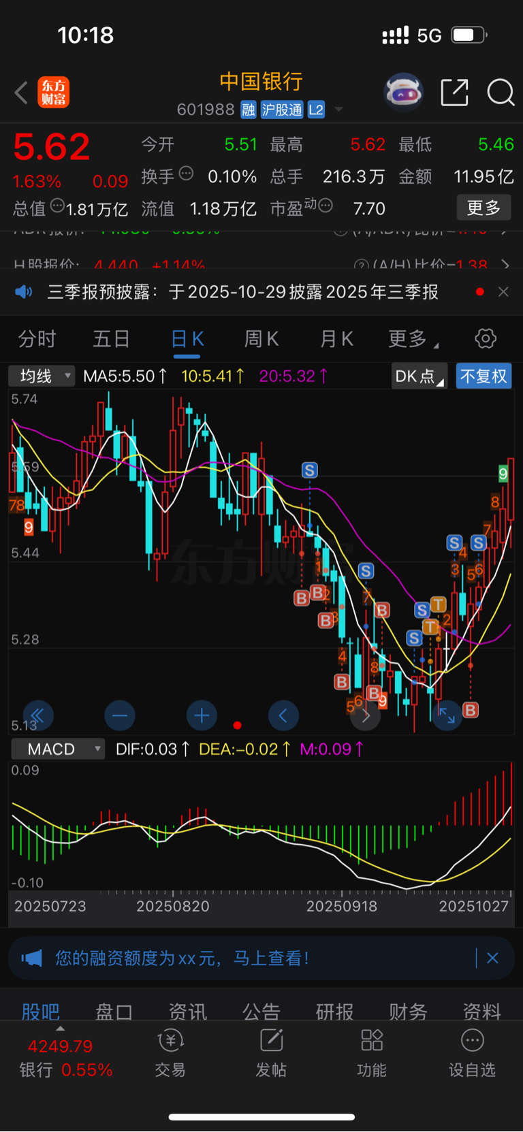This screenshot has height=1132, width=523.
Task: Open the robot assistant avatar
Action: pyautogui.click(x=404, y=92)
